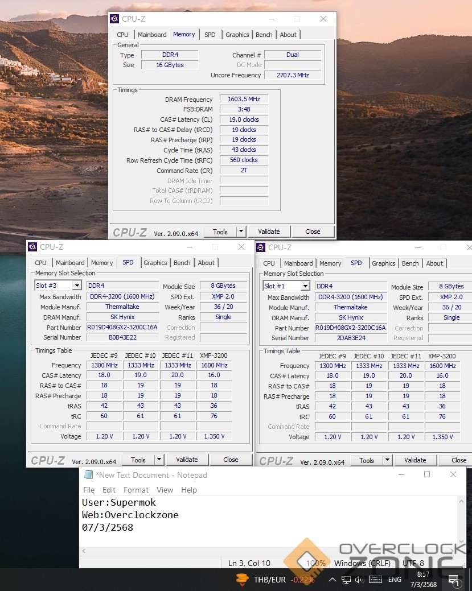Image resolution: width=472 pixels, height=591 pixels.
Task: Open the Slot #3 memory slot dropdown
Action: pyautogui.click(x=77, y=286)
